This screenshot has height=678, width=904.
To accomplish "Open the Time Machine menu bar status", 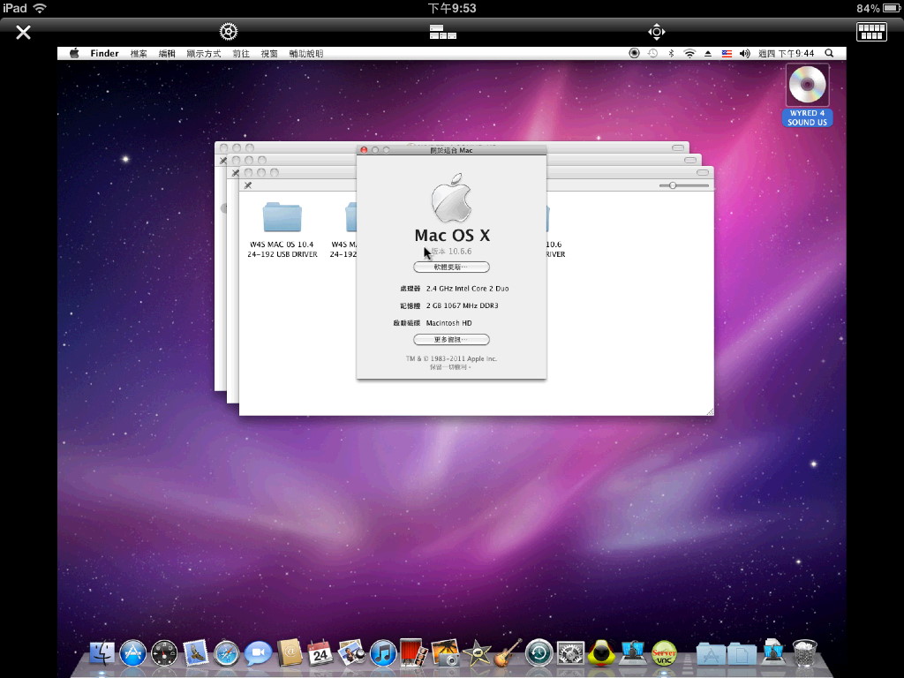I will click(x=652, y=54).
